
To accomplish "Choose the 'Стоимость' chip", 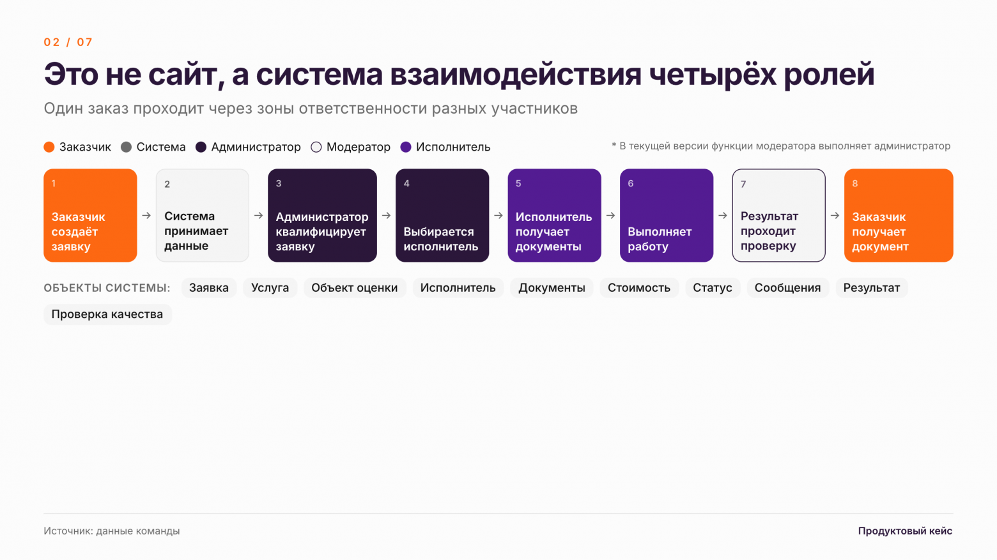I will click(639, 288).
